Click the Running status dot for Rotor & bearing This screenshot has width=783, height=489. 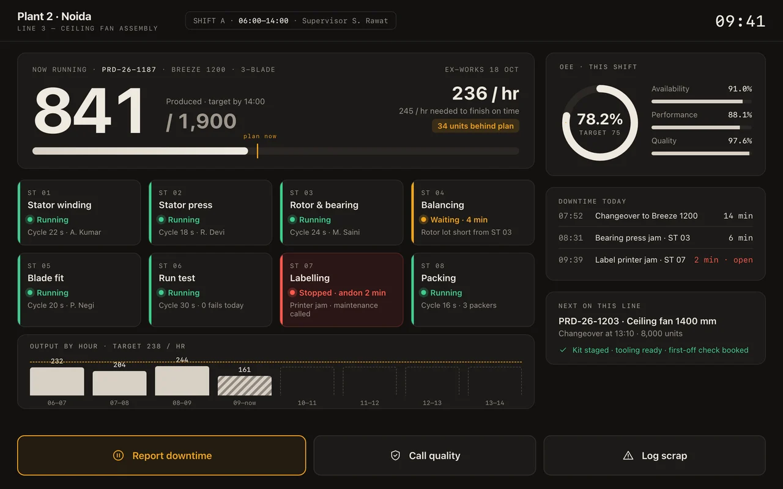[292, 219]
